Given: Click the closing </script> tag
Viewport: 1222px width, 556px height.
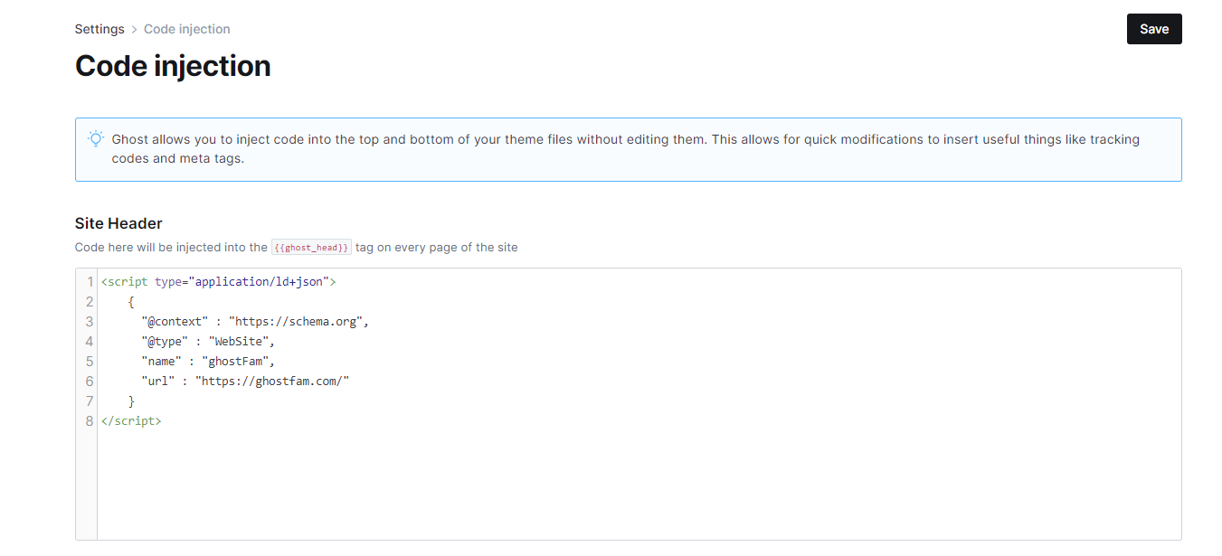Looking at the screenshot, I should click(132, 421).
